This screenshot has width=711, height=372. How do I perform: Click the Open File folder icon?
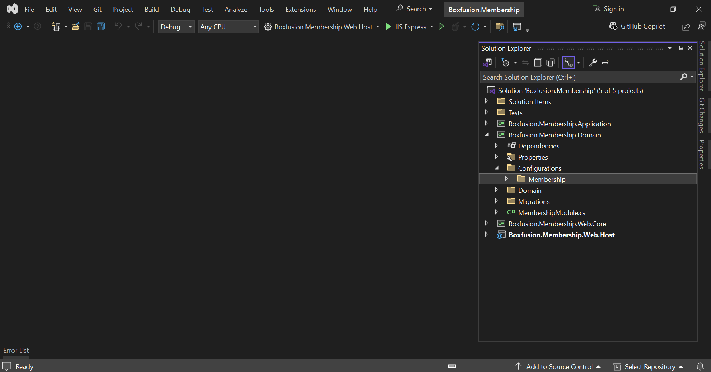click(76, 26)
